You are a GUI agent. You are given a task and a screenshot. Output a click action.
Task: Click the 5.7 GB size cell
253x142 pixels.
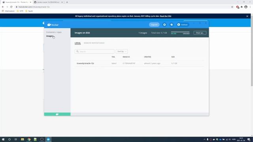[x=174, y=64]
